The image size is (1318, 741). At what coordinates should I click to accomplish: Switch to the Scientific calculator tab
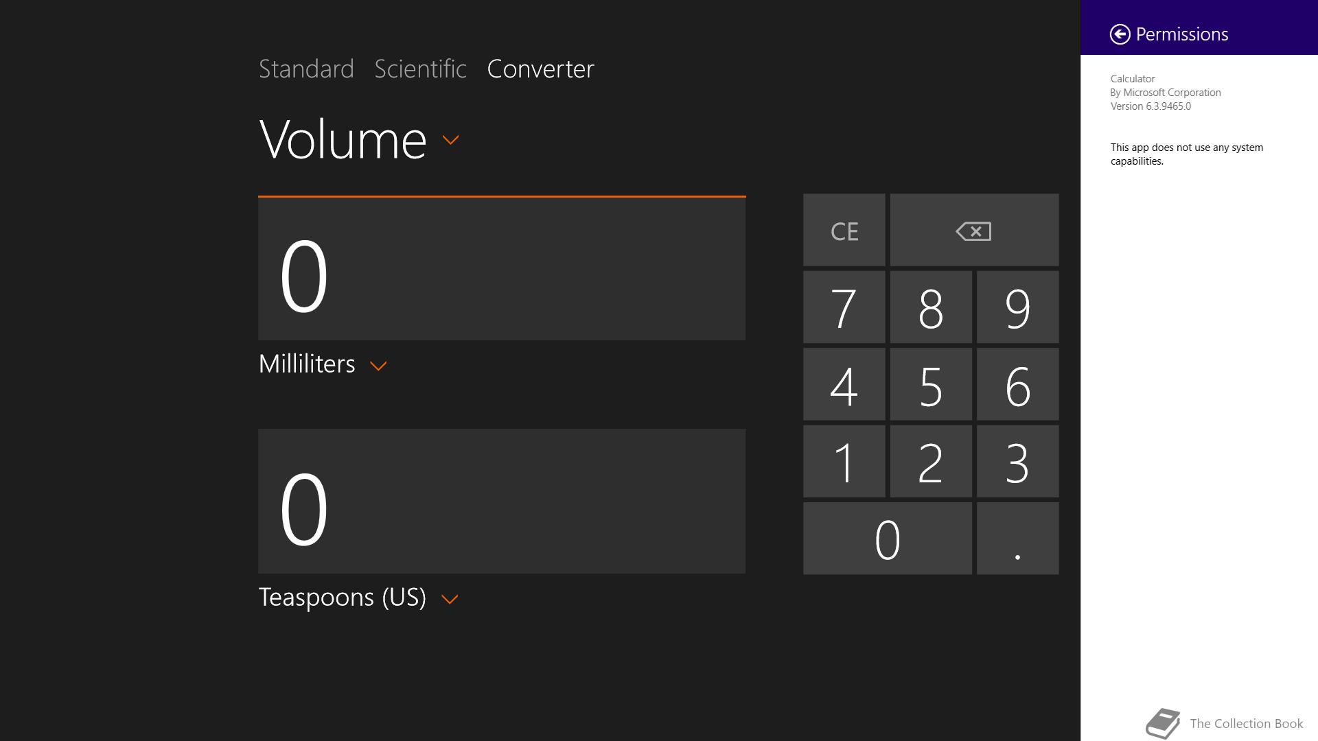click(420, 69)
